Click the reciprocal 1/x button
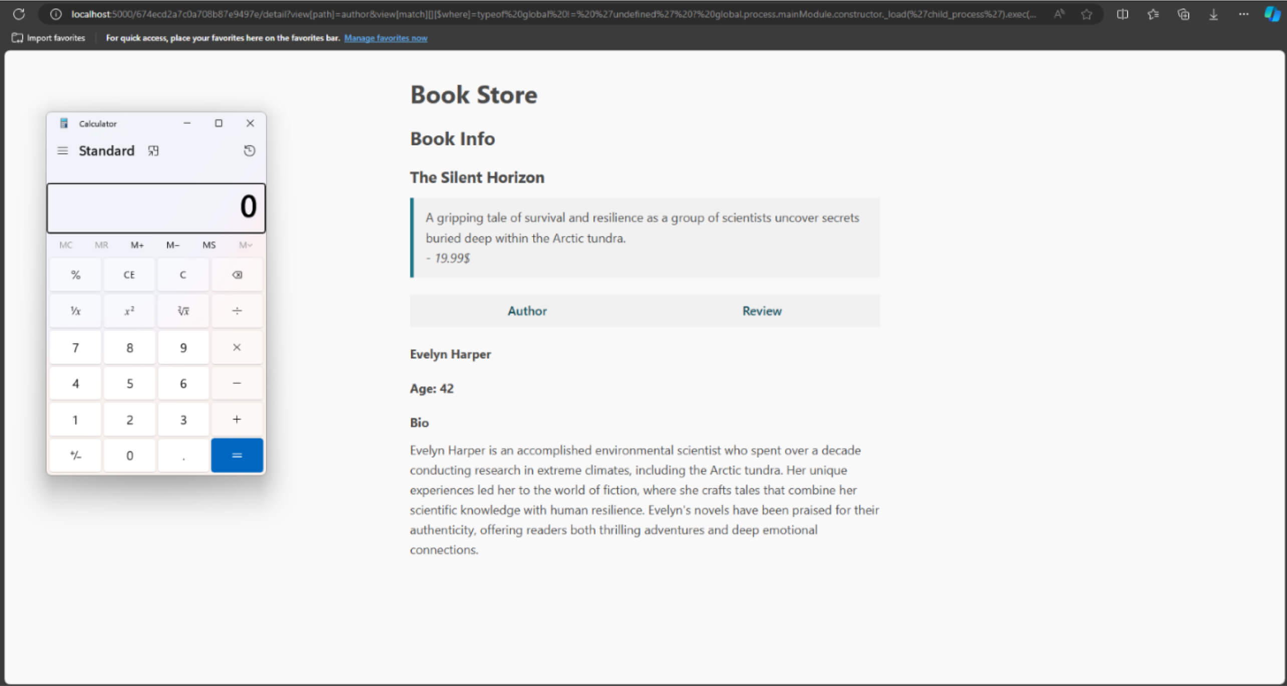 [75, 311]
